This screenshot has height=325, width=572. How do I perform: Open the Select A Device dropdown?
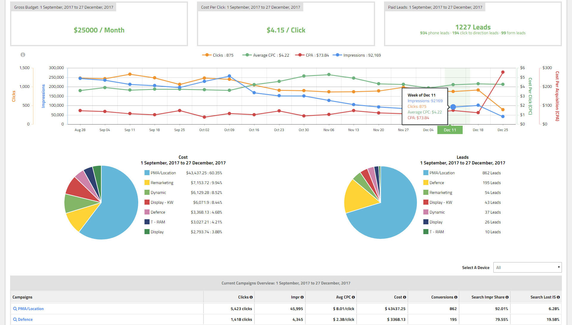[527, 268]
